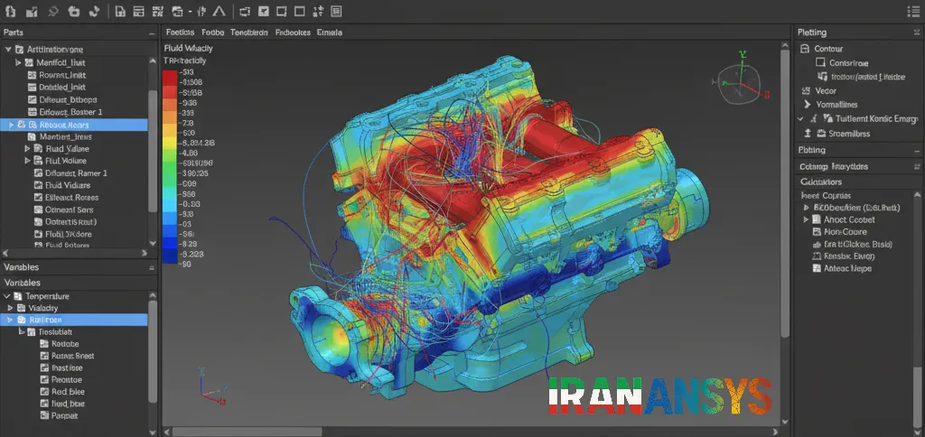
Task: Expand the 'Mantfotl_Iniit' node in the Parts tree
Action: click(18, 62)
